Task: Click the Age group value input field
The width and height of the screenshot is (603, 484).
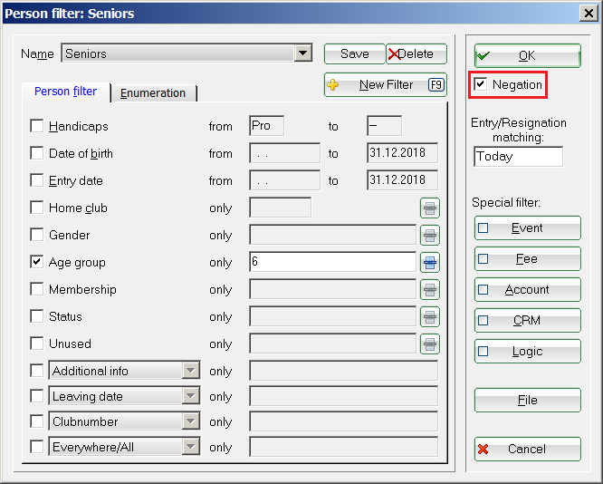Action: pyautogui.click(x=331, y=263)
